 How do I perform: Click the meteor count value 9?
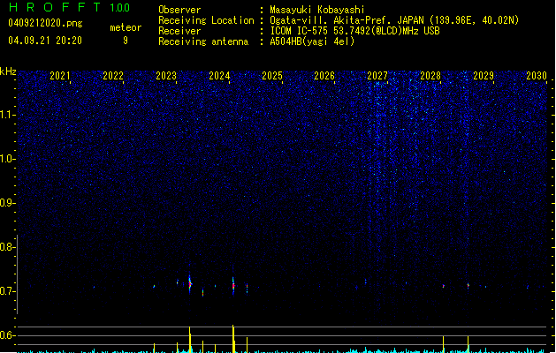tap(126, 41)
